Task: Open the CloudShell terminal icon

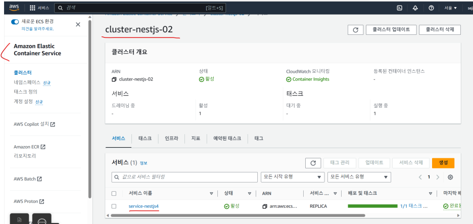Action: (399, 8)
